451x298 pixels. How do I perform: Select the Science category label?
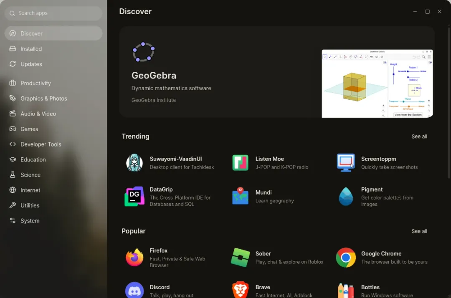pos(30,175)
